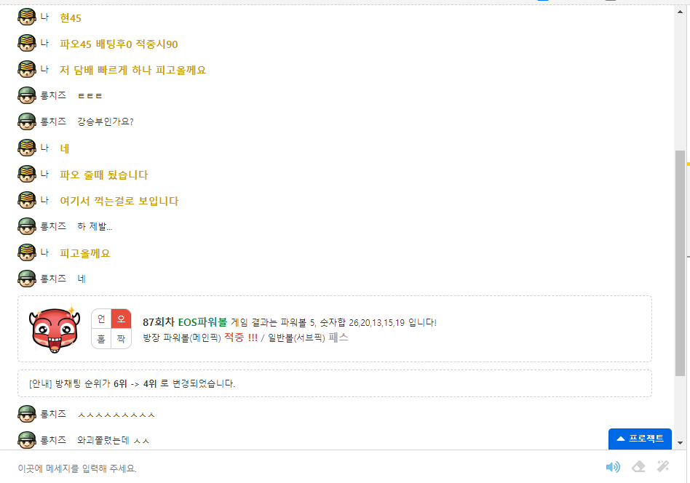Click the red devil mascot image
The image size is (690, 483).
[x=55, y=330]
